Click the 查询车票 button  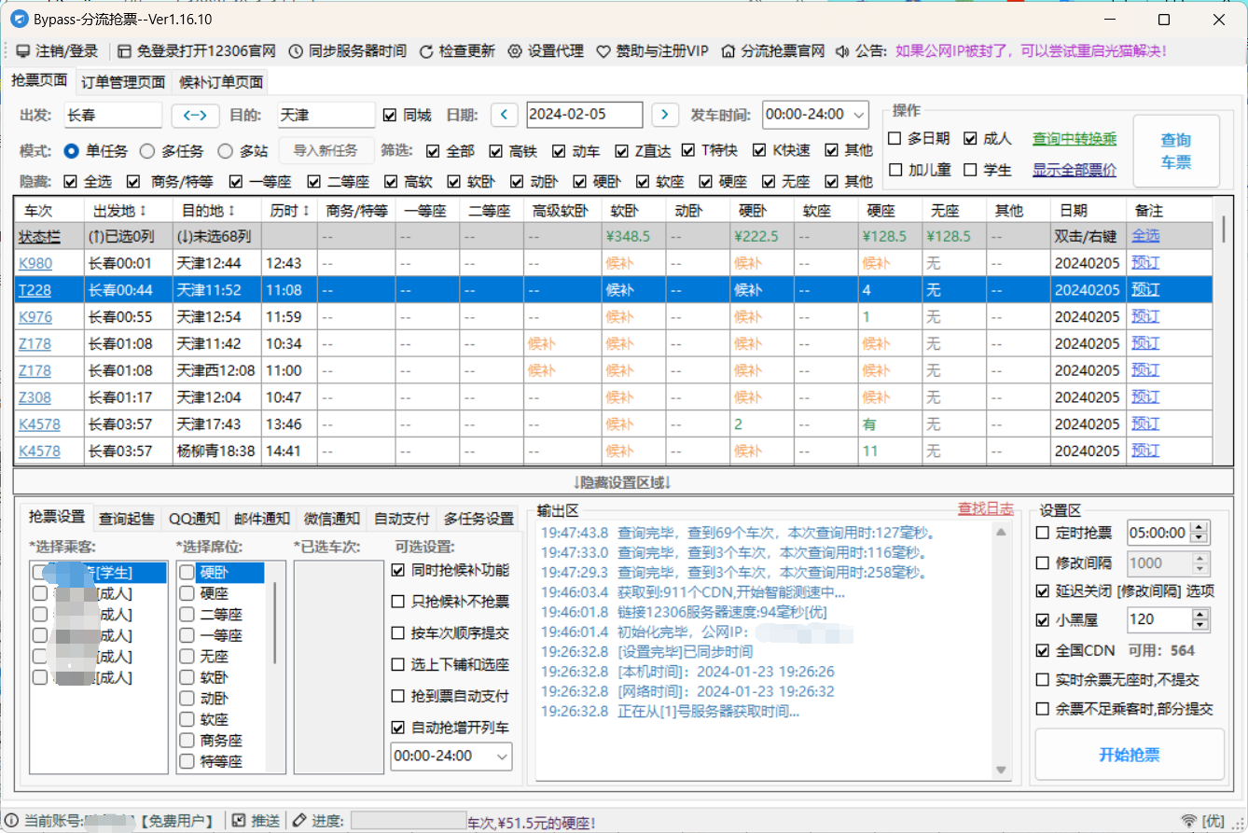[x=1176, y=151]
